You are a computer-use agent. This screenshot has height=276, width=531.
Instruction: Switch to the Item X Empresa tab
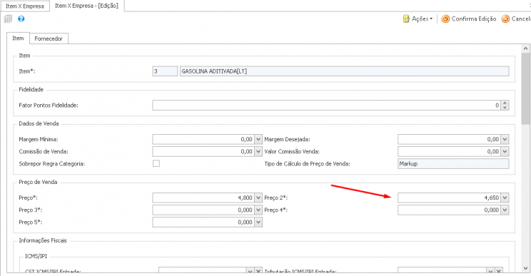[x=25, y=6]
